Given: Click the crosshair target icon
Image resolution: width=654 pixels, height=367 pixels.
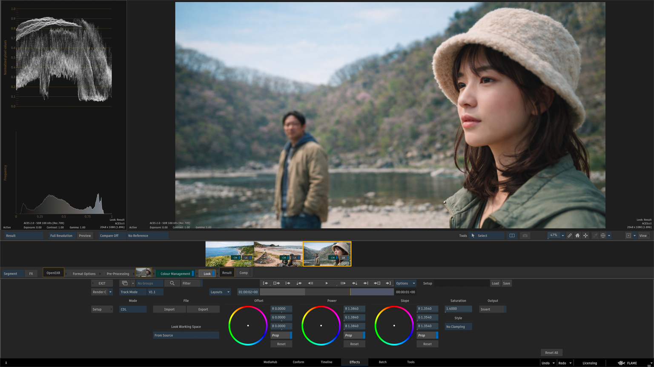Looking at the screenshot, I should pos(603,235).
